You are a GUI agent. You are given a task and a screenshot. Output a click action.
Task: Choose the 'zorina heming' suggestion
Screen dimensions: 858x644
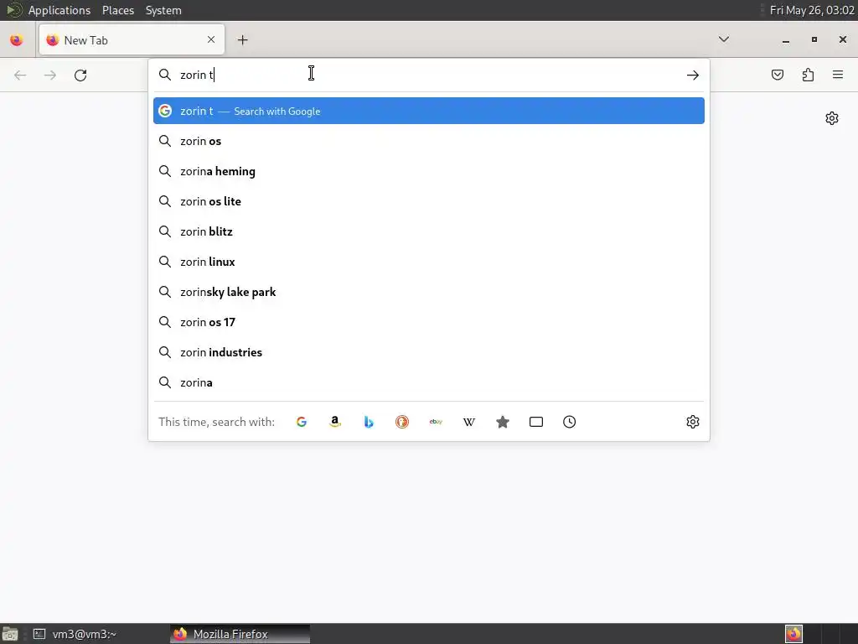click(428, 171)
